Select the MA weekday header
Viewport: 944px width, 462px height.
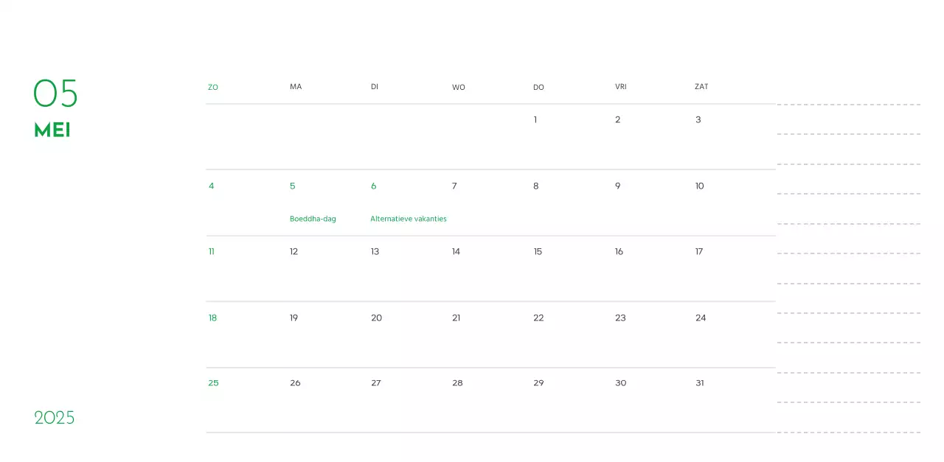[296, 86]
